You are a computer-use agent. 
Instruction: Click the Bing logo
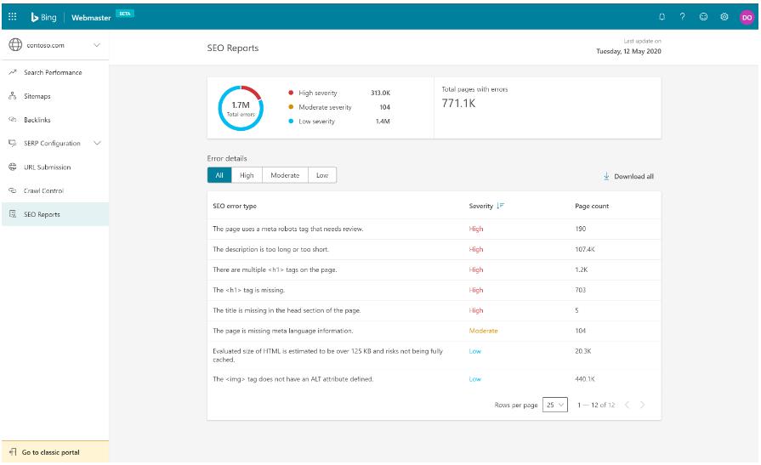pos(43,17)
